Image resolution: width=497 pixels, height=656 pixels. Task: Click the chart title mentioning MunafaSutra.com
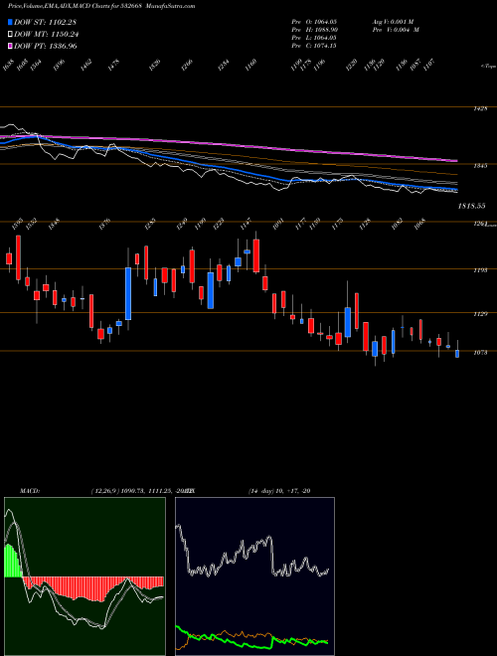(x=101, y=6)
